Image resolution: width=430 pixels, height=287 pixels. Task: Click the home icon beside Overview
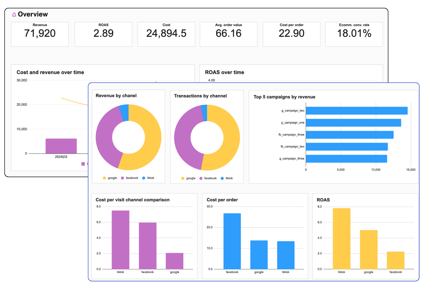click(x=14, y=15)
